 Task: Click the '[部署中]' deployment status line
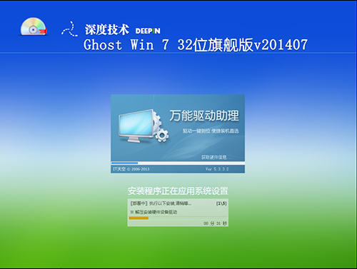click(x=161, y=203)
